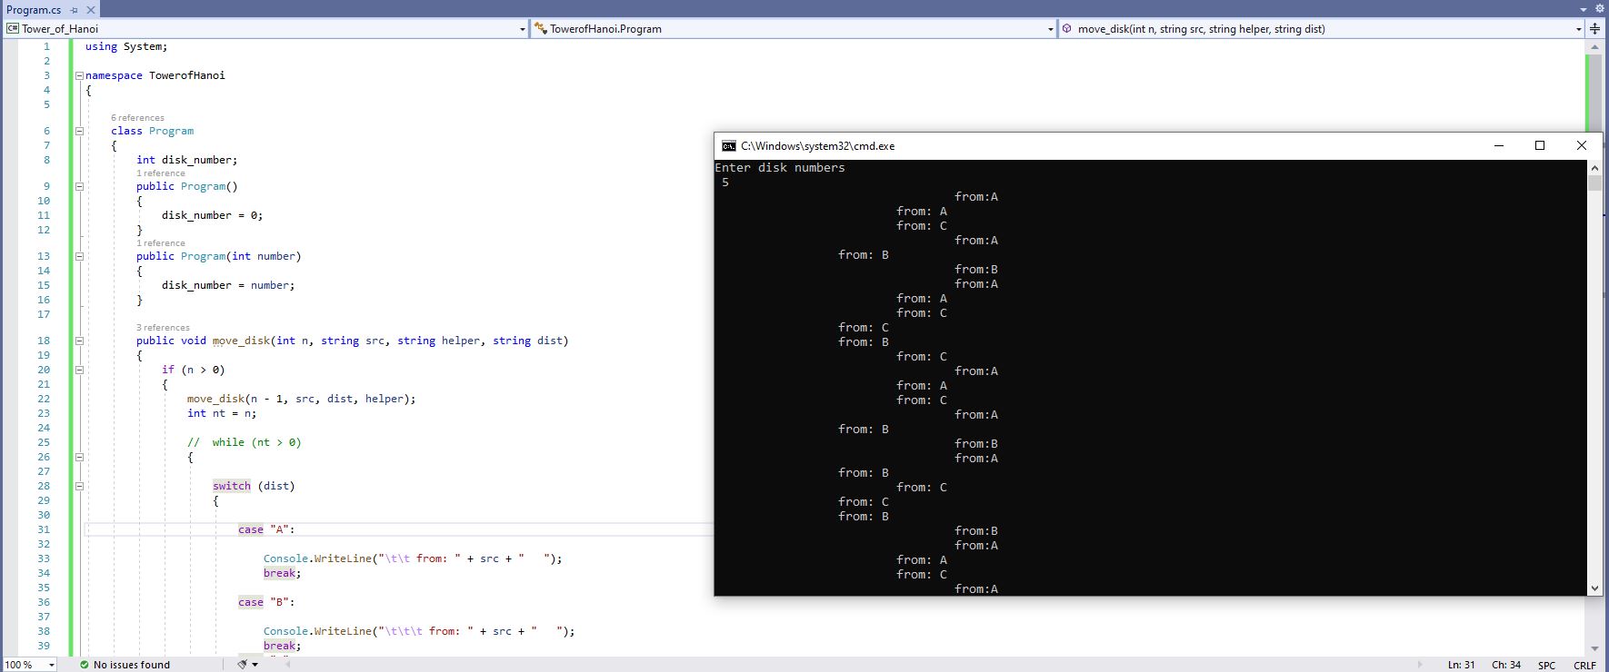
Task: Click the CRLF line ending indicator
Action: 1584,665
